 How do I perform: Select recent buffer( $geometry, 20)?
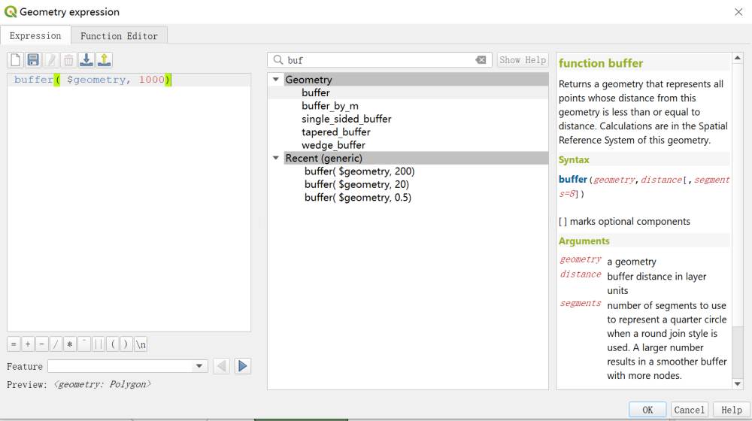click(x=356, y=184)
